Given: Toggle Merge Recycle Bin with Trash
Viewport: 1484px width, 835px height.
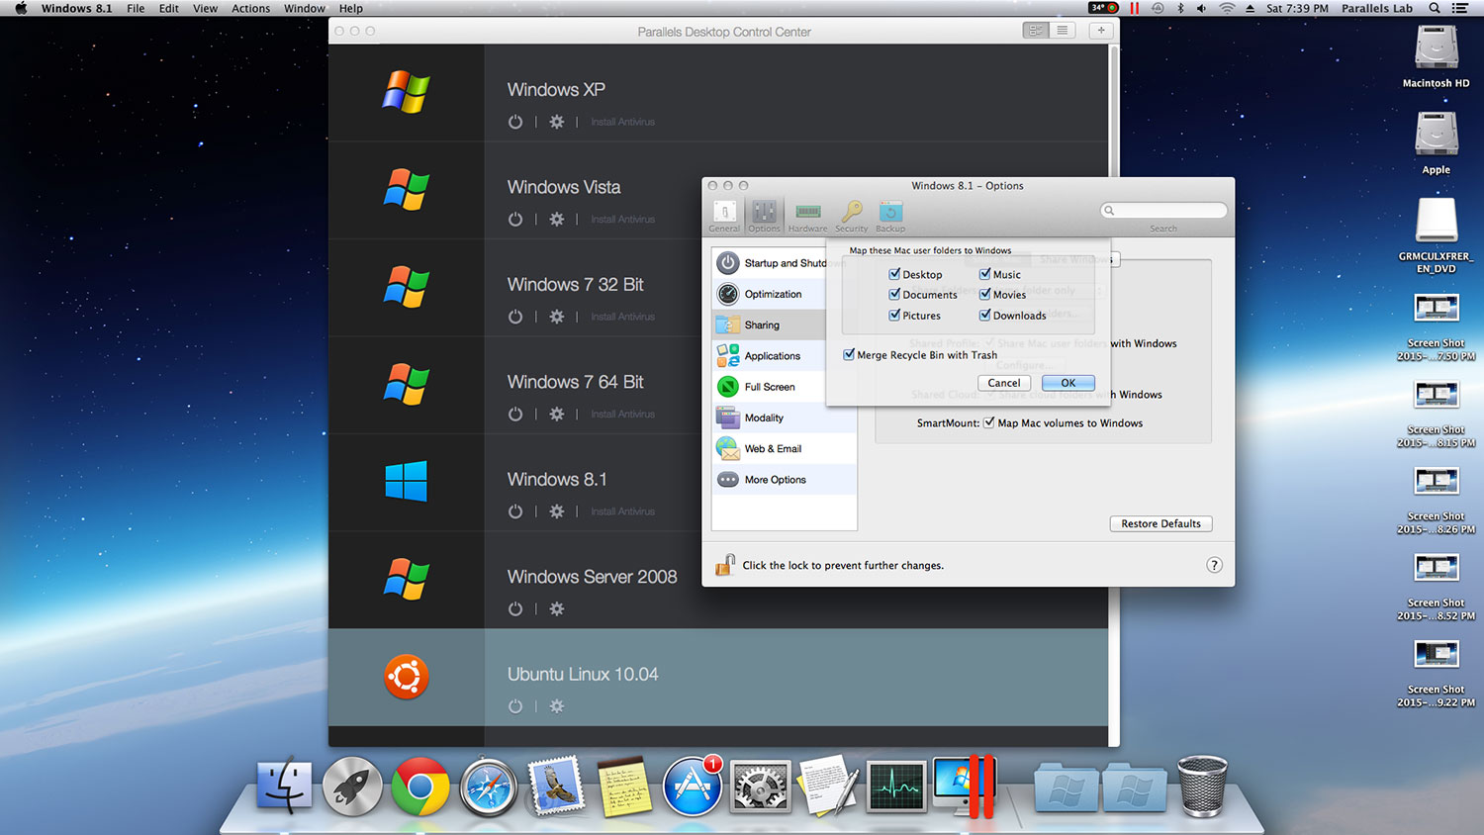Looking at the screenshot, I should (849, 354).
